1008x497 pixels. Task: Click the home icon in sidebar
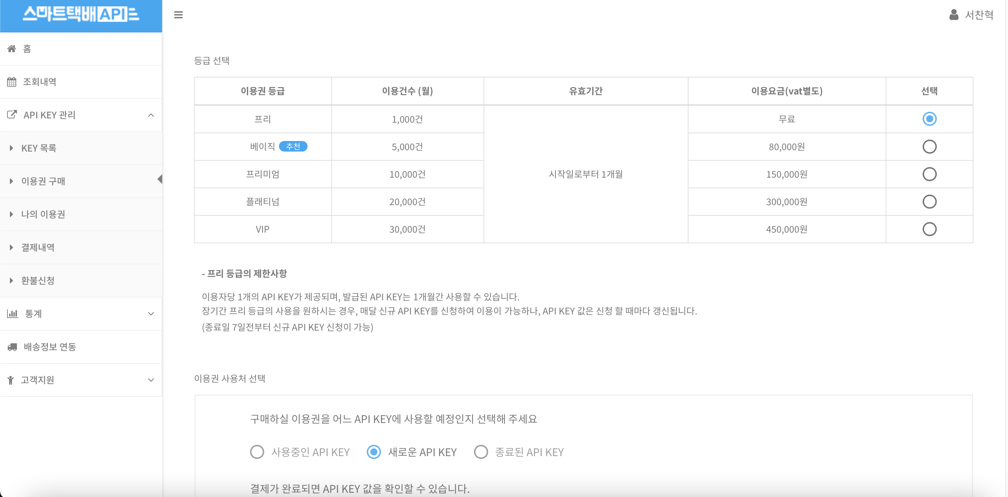[12, 49]
